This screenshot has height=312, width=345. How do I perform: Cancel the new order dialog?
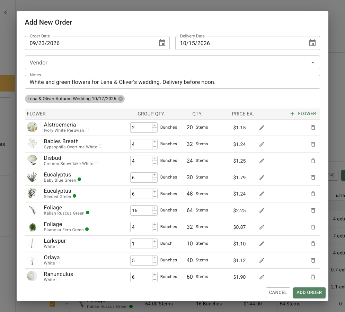pyautogui.click(x=278, y=293)
